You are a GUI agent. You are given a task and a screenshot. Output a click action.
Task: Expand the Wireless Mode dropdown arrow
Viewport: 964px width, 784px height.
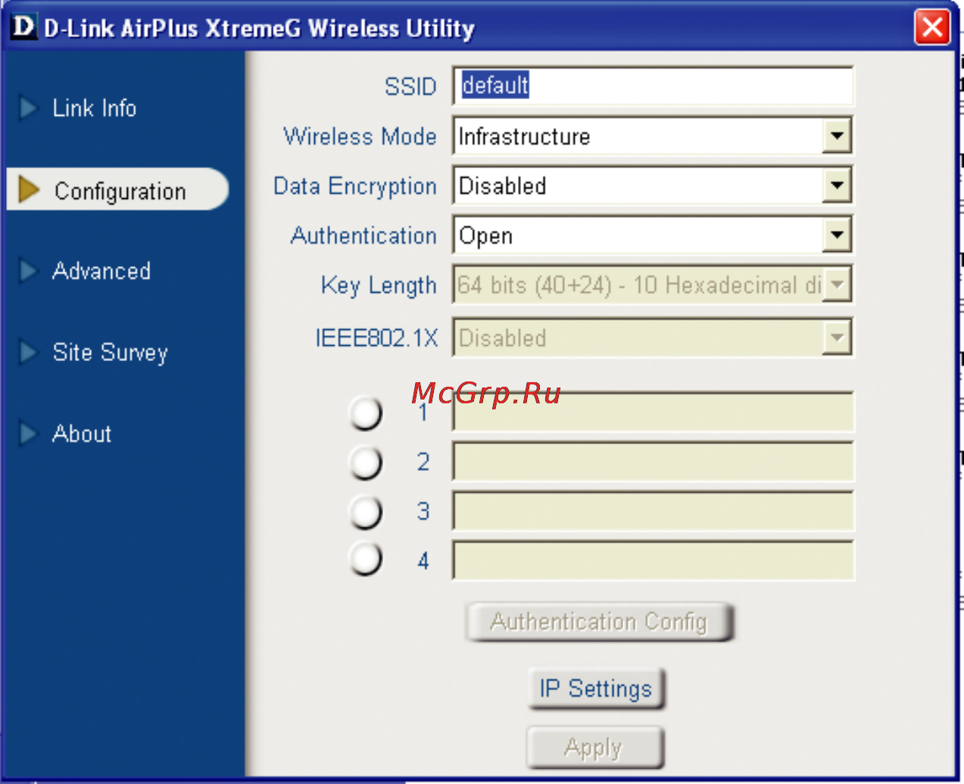pos(837,136)
